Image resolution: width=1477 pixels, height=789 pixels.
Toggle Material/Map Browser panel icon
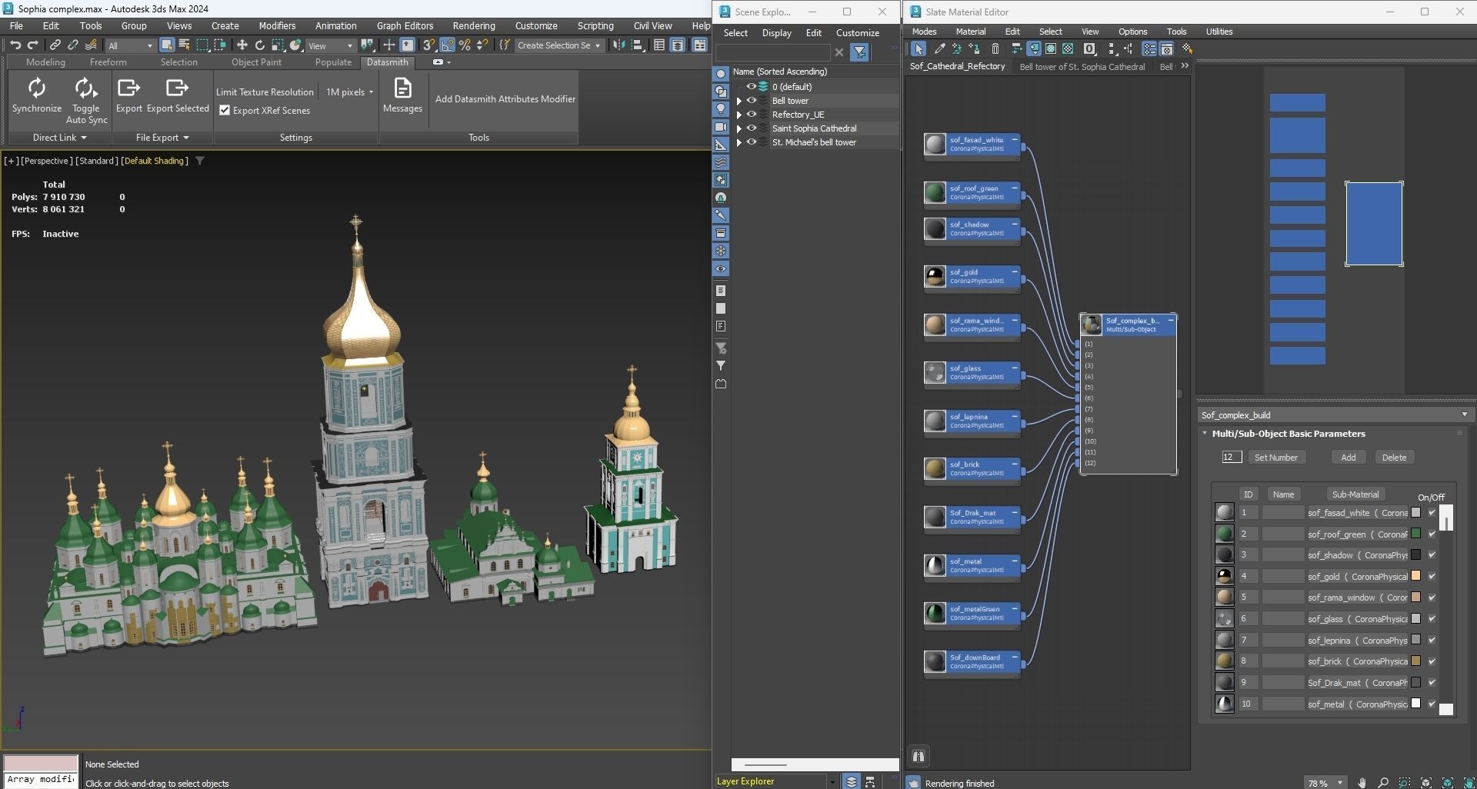click(1149, 48)
